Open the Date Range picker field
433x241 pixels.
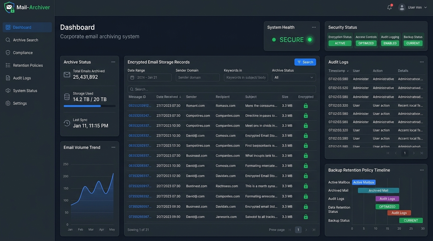[x=149, y=78]
